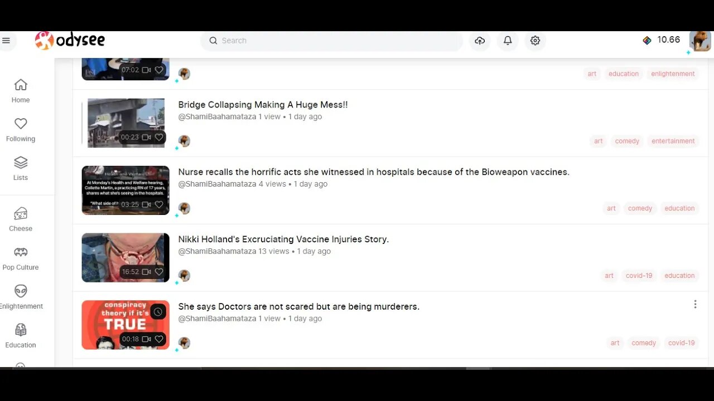The height and width of the screenshot is (401, 714).
Task: Open Pop Culture category in sidebar
Action: pyautogui.click(x=21, y=258)
